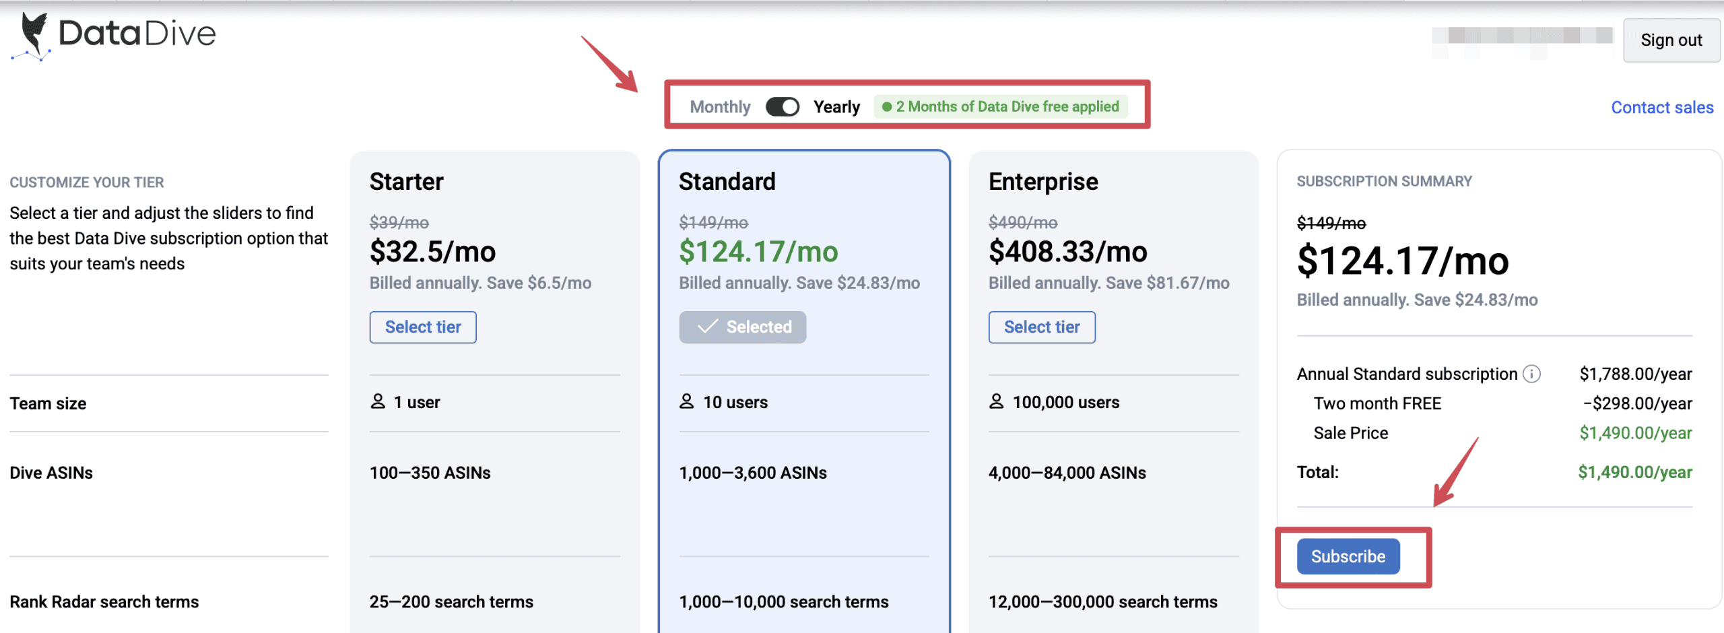Click the info icon next to Annual Standard subscription
This screenshot has width=1724, height=633.
[x=1532, y=374]
